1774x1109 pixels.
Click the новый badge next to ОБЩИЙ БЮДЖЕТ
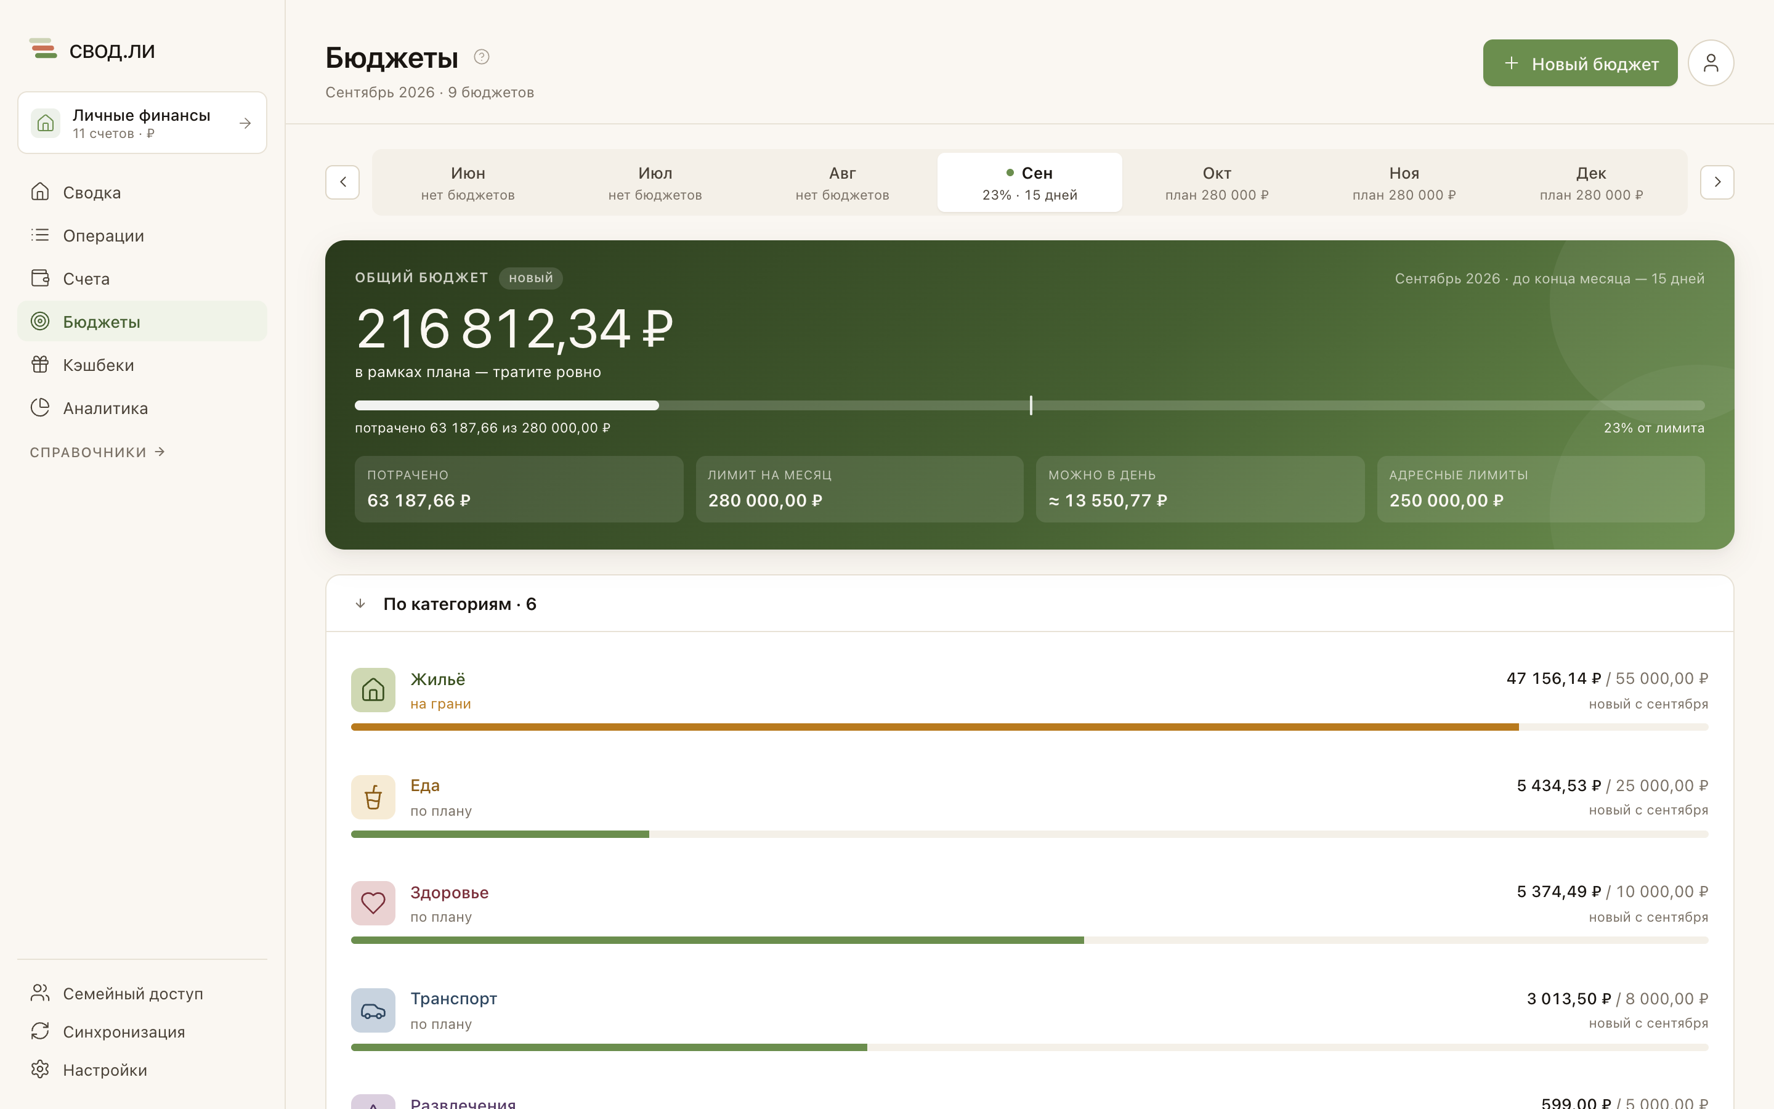pos(531,278)
